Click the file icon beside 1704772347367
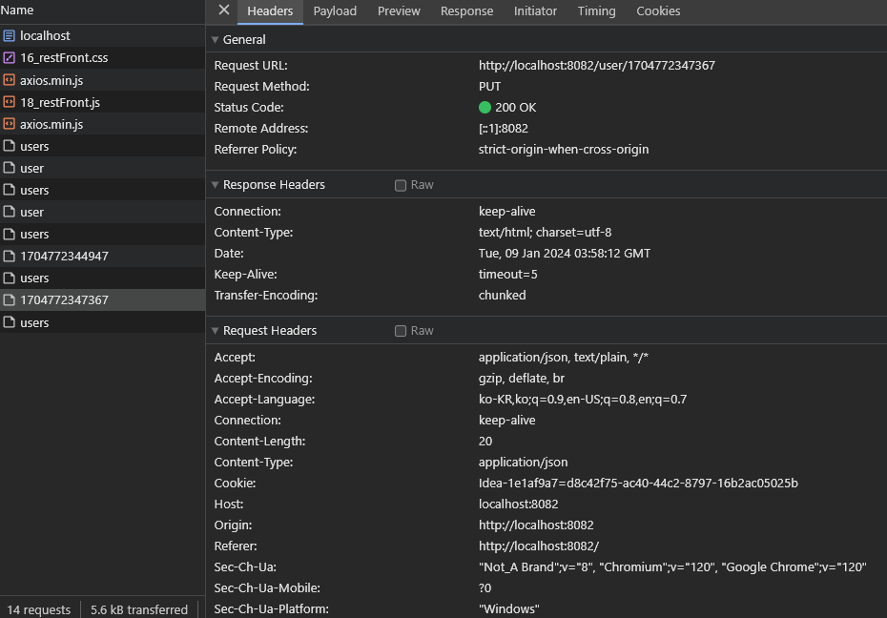The image size is (887, 618). 9,299
